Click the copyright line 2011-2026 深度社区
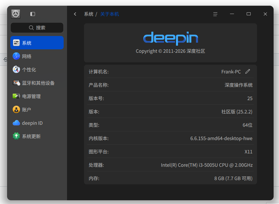Image resolution: width=279 pixels, height=204 pixels. point(170,51)
